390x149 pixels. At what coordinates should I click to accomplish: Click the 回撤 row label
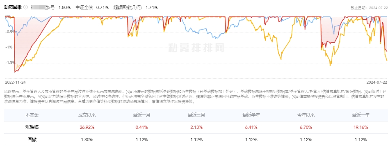tap(32, 140)
